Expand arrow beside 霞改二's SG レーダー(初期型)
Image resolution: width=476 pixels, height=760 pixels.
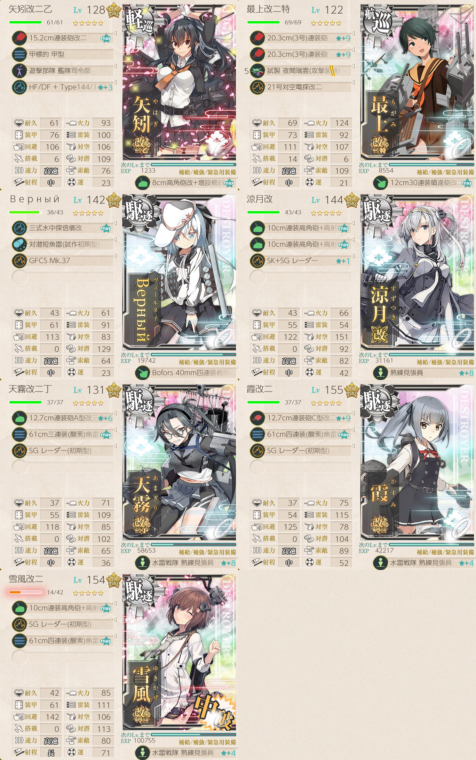[353, 446]
